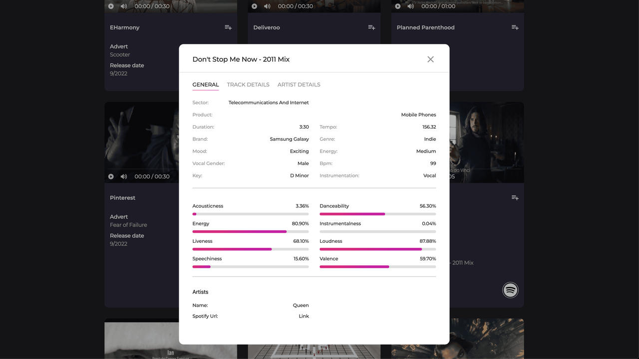Close the Don't Stop Me Now dialog
Screen dimensions: 639x359
point(430,59)
